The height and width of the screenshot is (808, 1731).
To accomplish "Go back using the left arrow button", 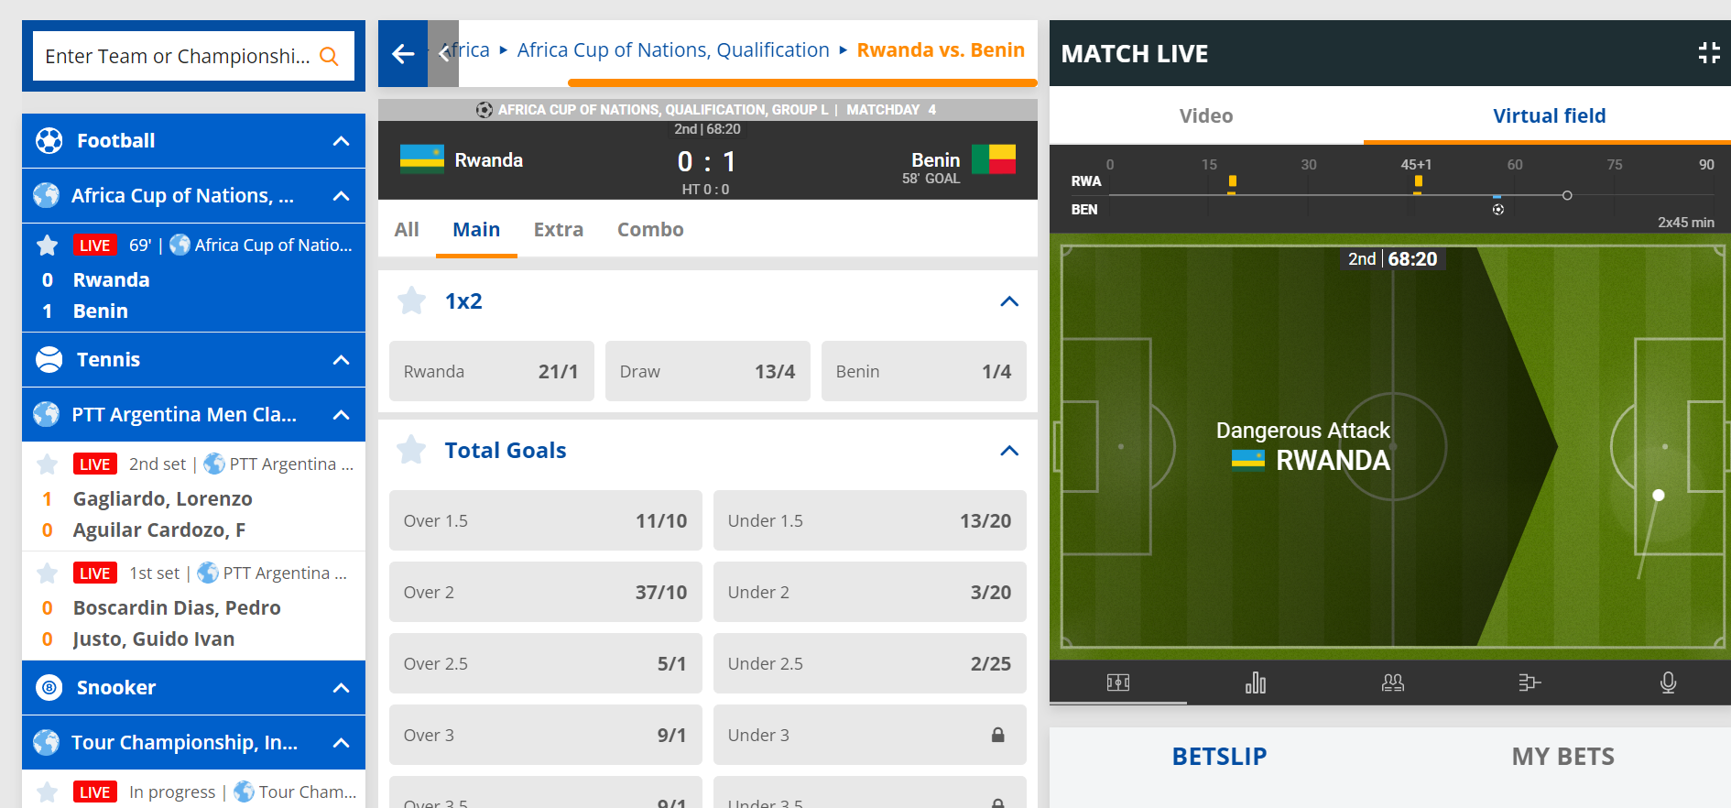I will pos(403,54).
